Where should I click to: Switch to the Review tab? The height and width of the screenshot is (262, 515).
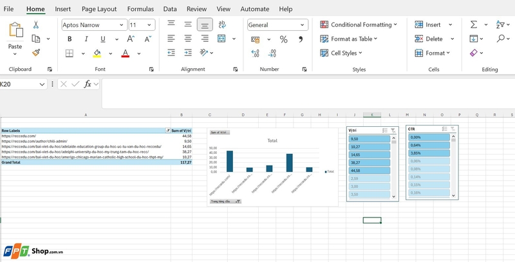tap(197, 9)
